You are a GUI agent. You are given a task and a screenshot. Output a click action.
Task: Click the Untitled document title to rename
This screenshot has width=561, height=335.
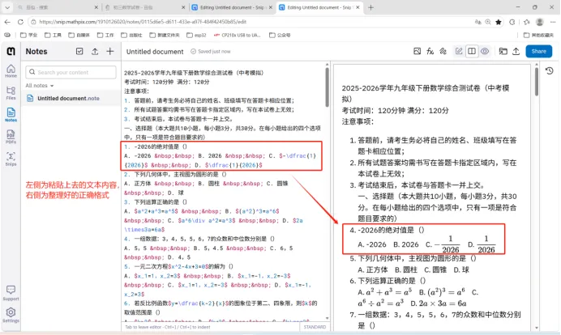tap(155, 52)
